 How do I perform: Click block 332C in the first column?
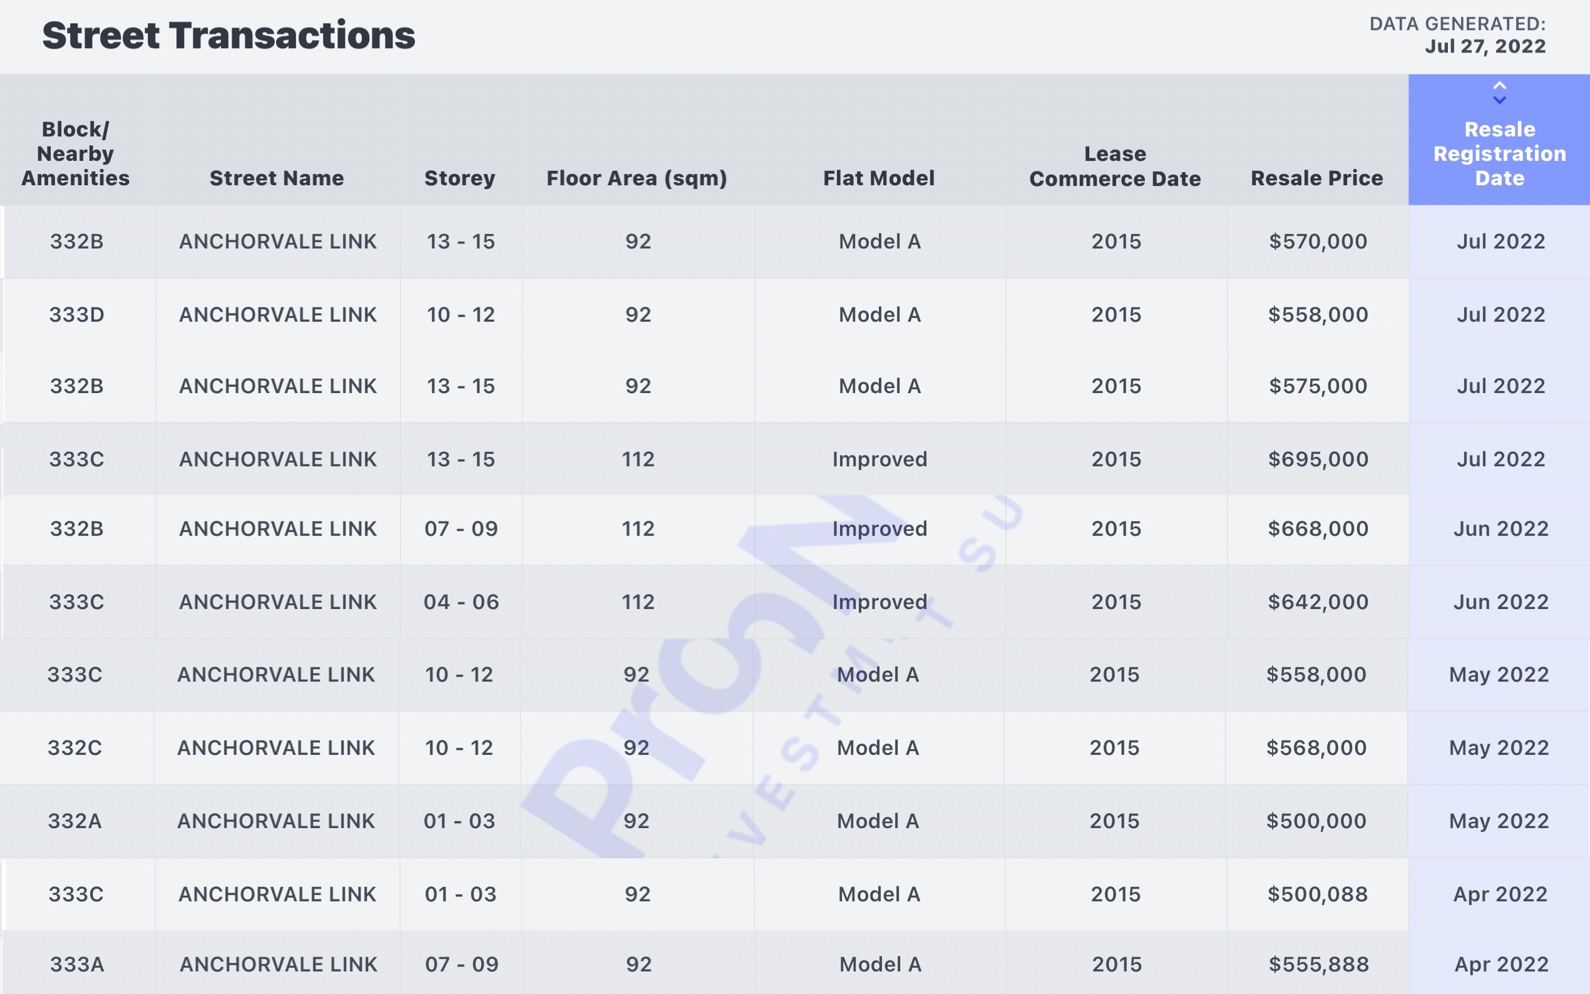pyautogui.click(x=75, y=748)
